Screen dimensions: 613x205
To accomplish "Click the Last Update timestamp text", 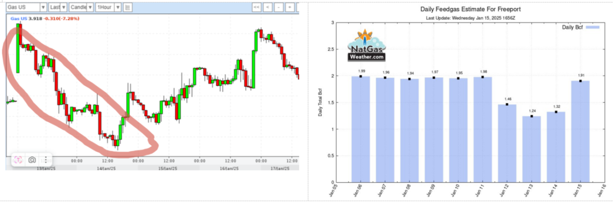I will 470,18.
